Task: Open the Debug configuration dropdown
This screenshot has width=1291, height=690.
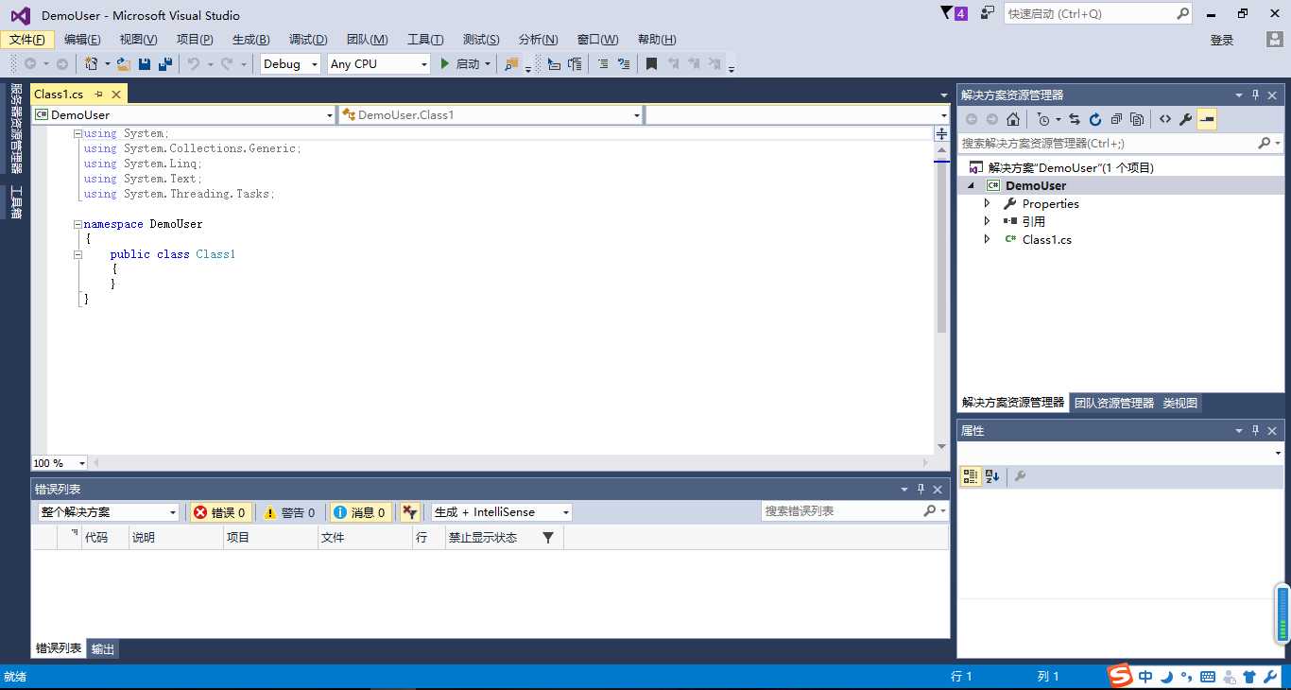Action: 290,63
